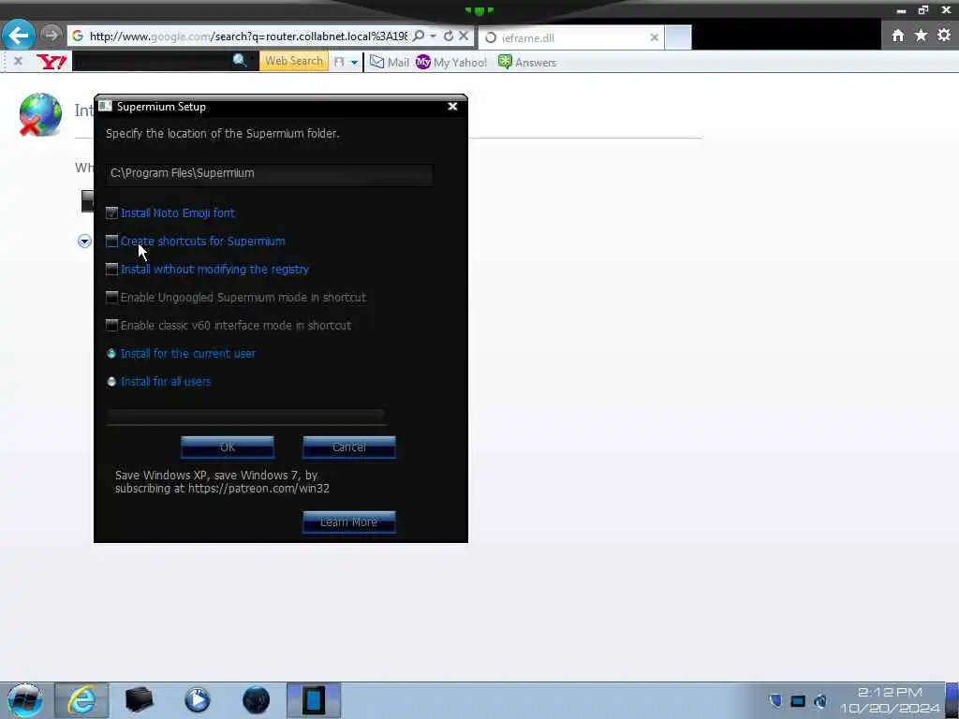Click the Web Search button
Viewport: 959px width, 719px height.
click(x=293, y=61)
